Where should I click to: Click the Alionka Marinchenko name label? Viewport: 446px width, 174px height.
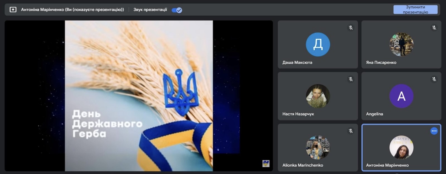click(303, 165)
